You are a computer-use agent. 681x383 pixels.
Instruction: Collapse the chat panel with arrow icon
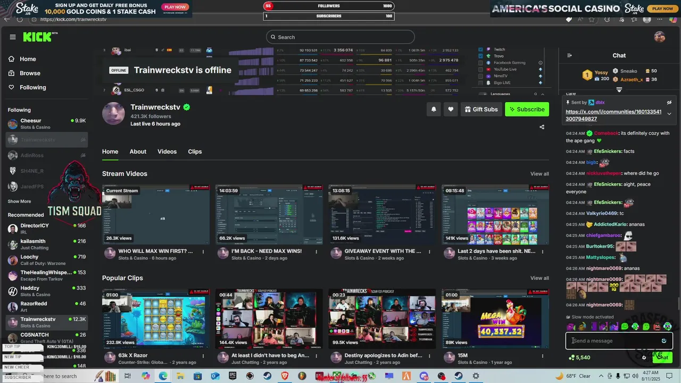click(x=569, y=55)
